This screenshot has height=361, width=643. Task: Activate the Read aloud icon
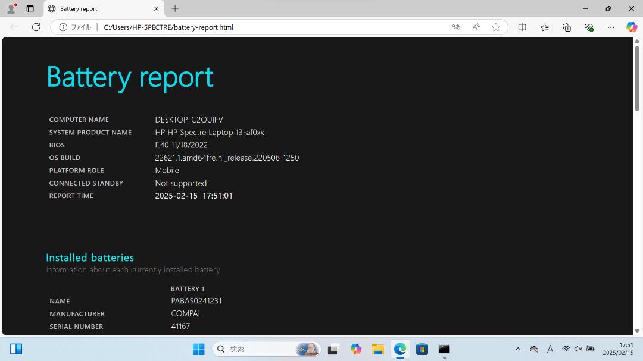coord(476,27)
